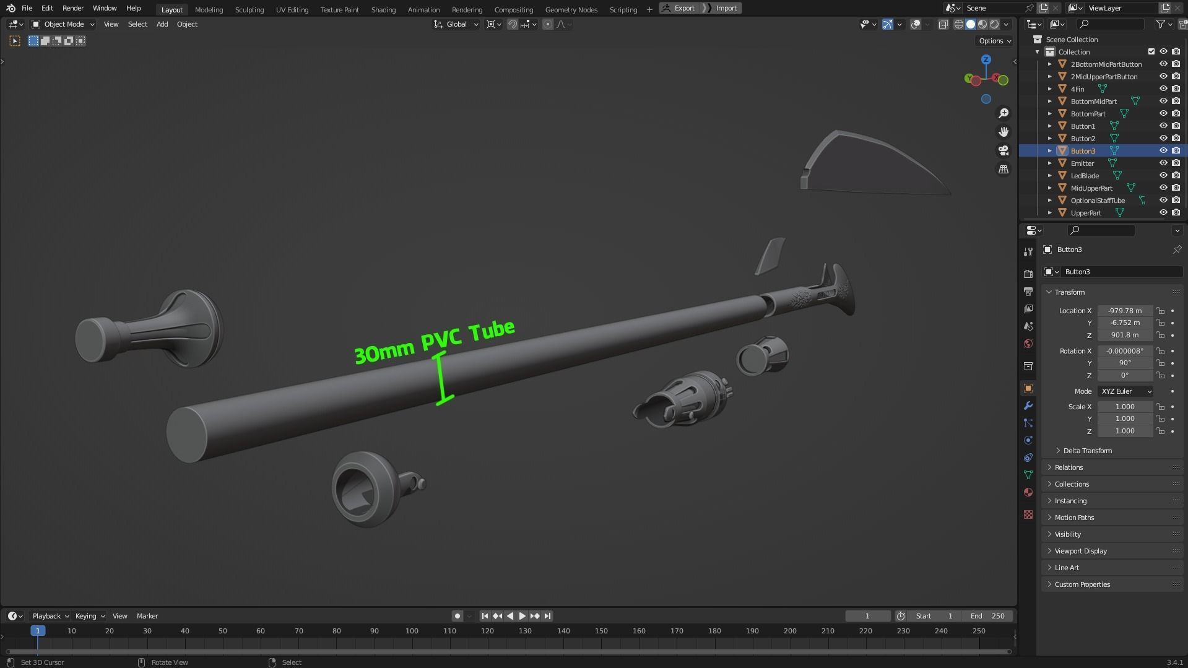Open the Modifiers wrench properties tab
1188x668 pixels.
point(1028,406)
